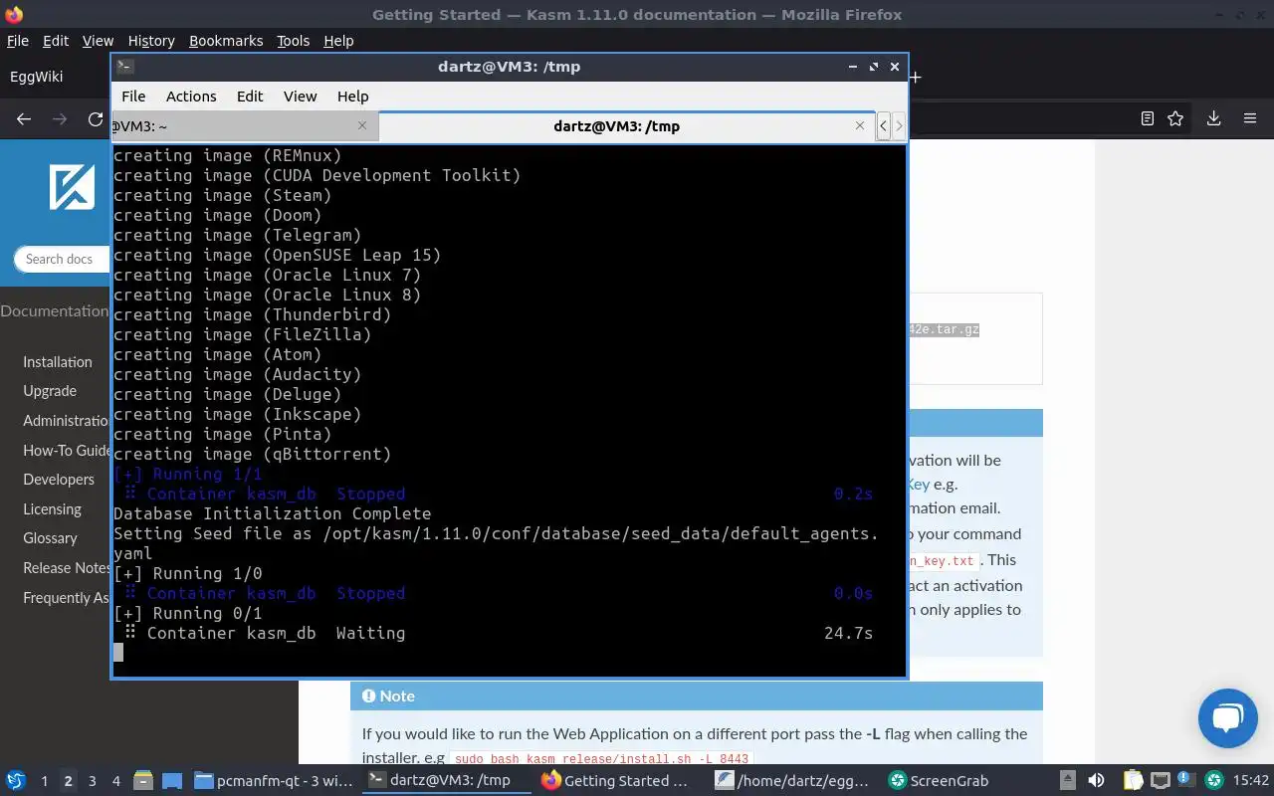The image size is (1274, 796).
Task: Open the volume speaker tray icon
Action: click(1096, 781)
